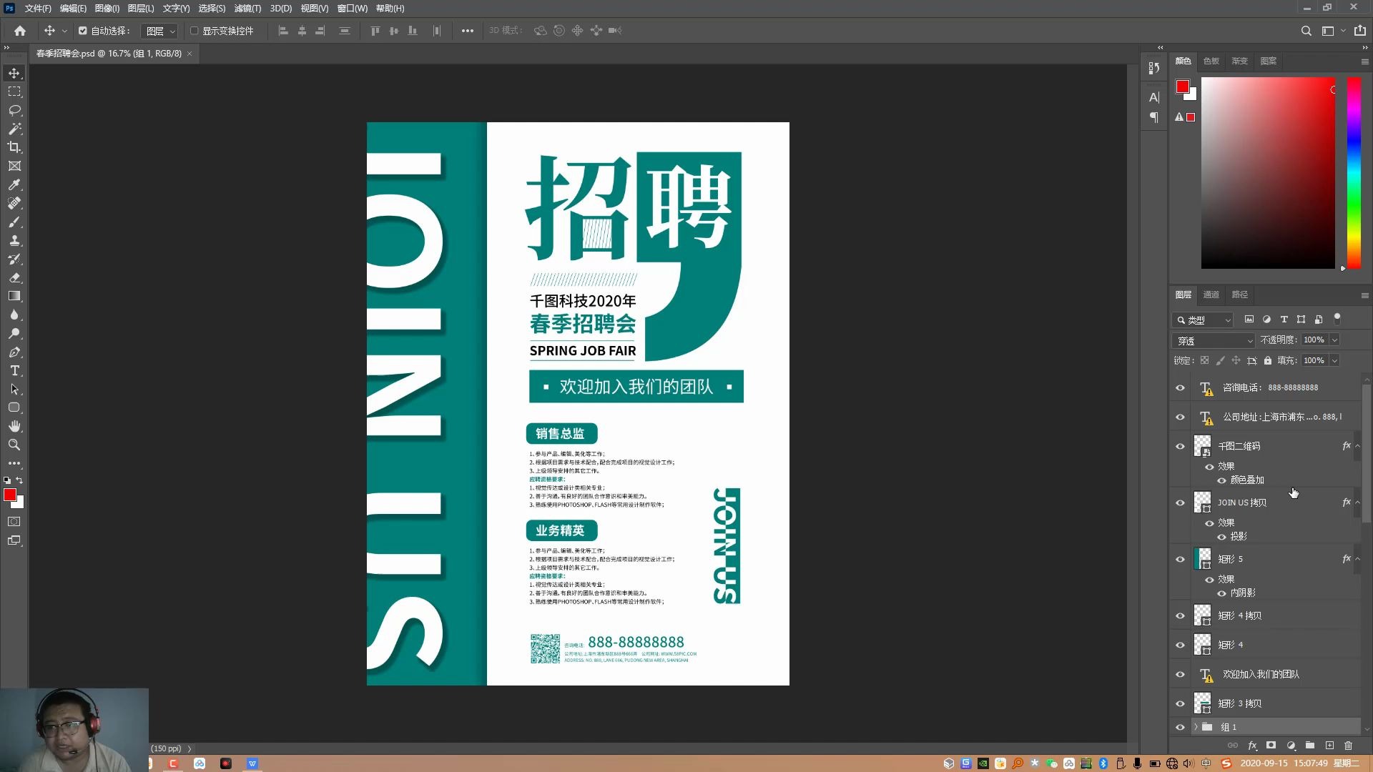Switch to the 通道 tab
This screenshot has width=1373, height=772.
pos(1211,295)
